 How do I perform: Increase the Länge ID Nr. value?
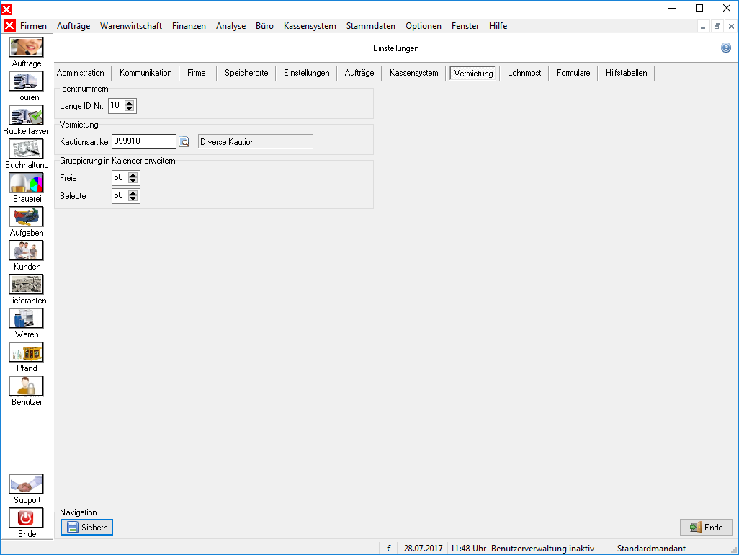(x=130, y=103)
